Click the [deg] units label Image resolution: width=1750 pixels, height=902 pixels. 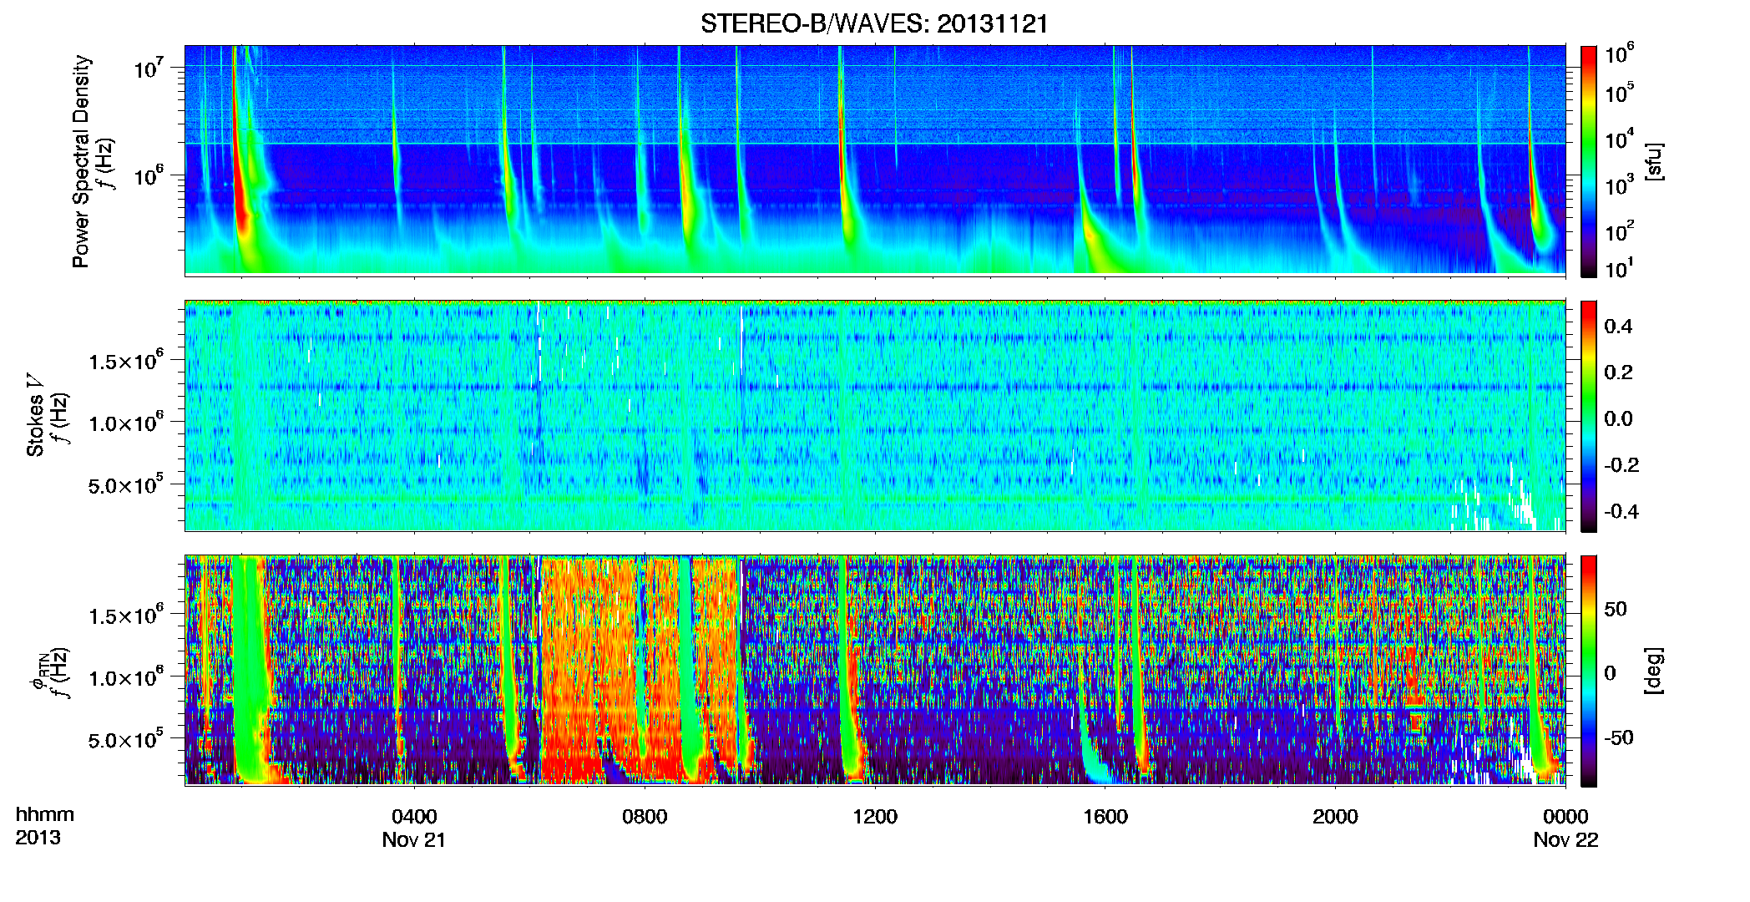(x=1654, y=671)
